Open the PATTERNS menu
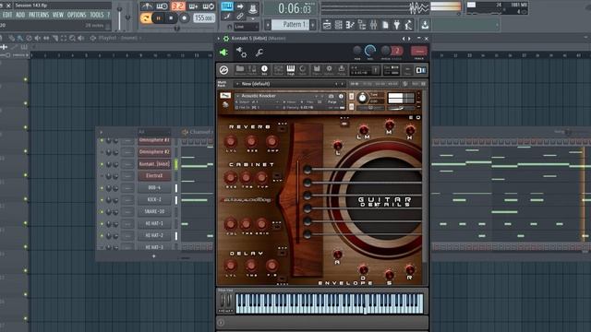The image size is (591, 332). 39,15
